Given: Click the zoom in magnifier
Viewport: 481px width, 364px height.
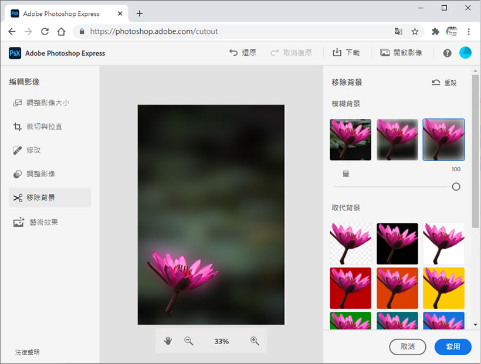Looking at the screenshot, I should (x=255, y=341).
